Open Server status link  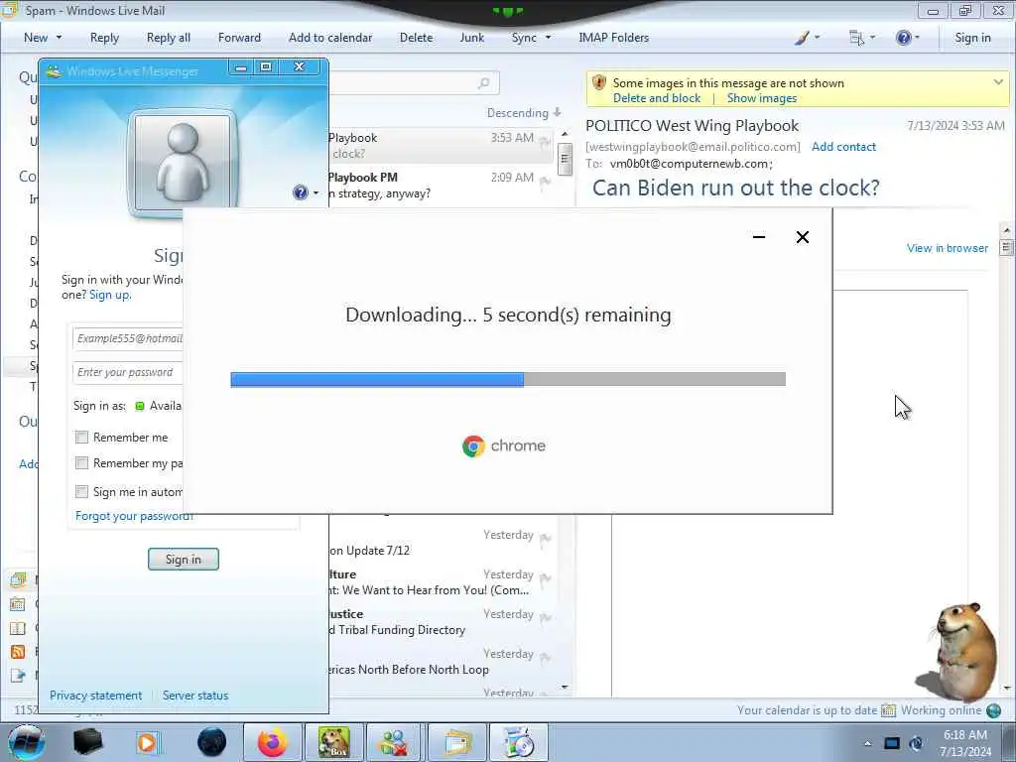[195, 696]
